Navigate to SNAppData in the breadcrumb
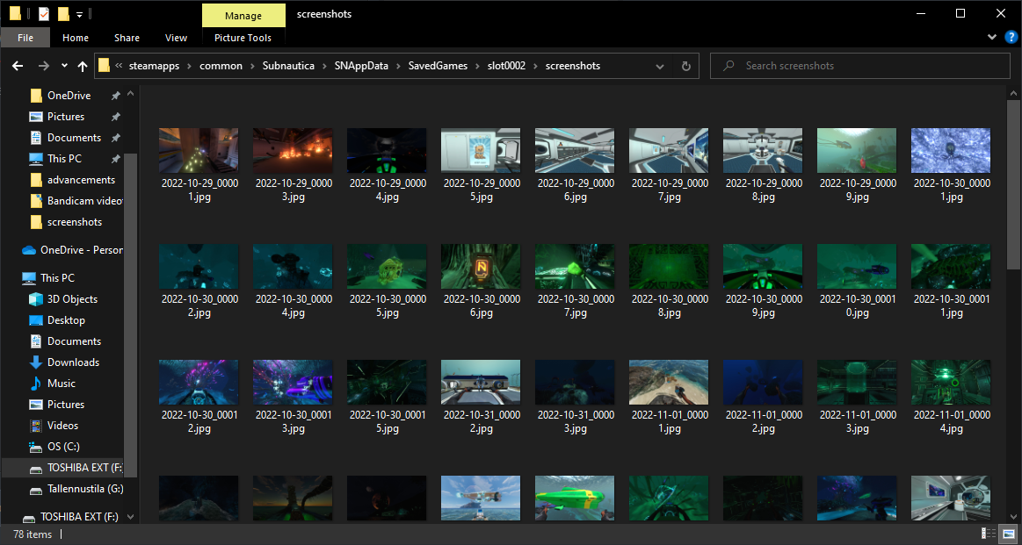This screenshot has width=1022, height=545. [362, 66]
